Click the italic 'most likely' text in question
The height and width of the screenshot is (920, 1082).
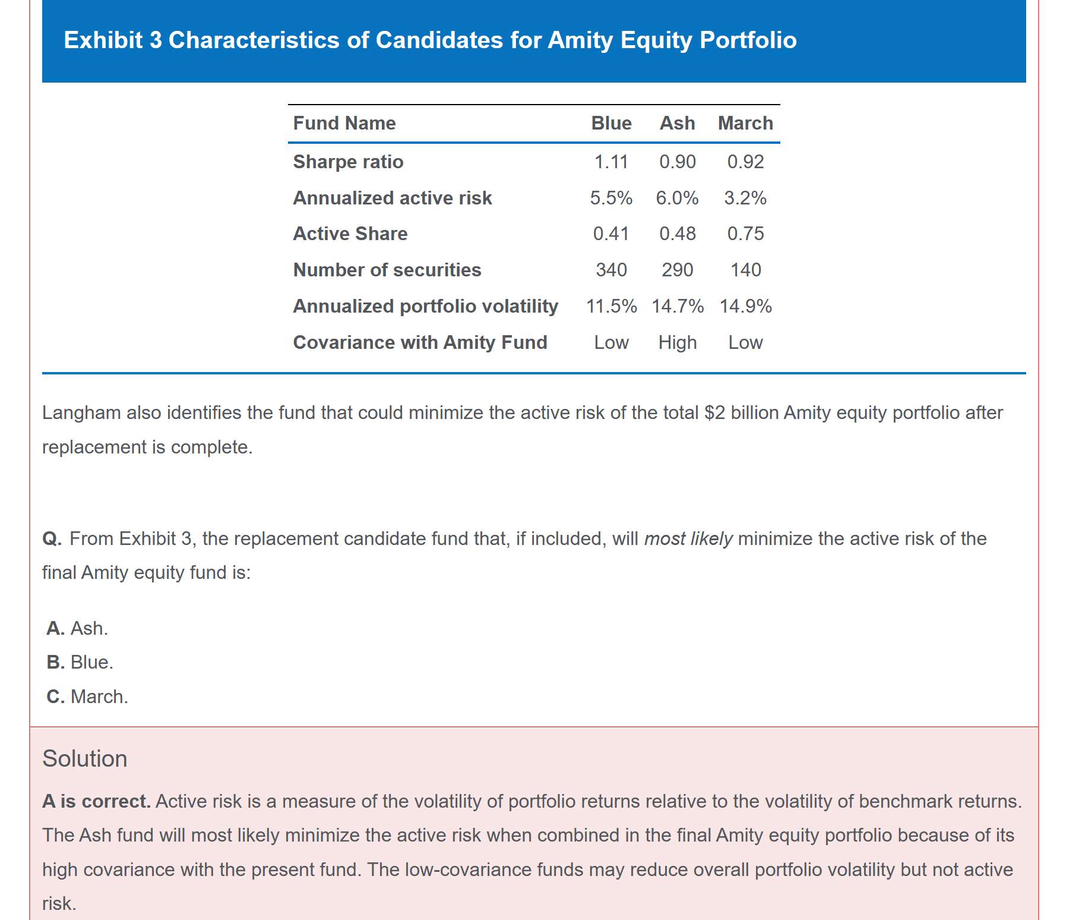pyautogui.click(x=688, y=538)
